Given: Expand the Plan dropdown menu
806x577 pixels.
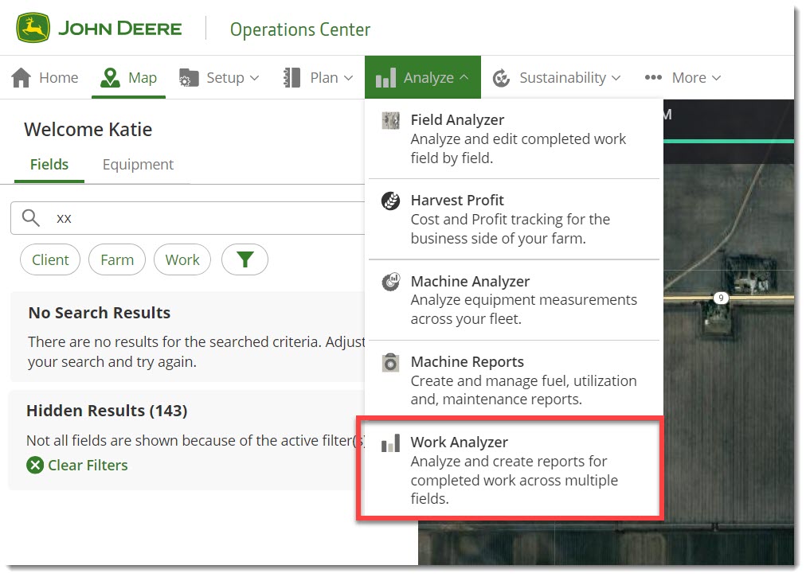Looking at the screenshot, I should (x=319, y=77).
